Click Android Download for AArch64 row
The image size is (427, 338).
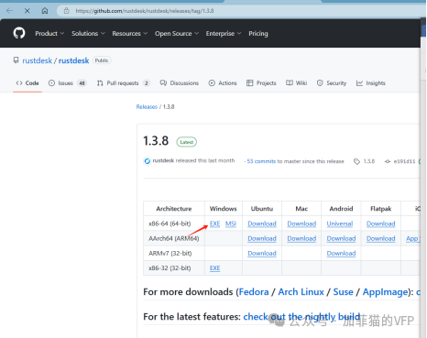click(x=341, y=238)
